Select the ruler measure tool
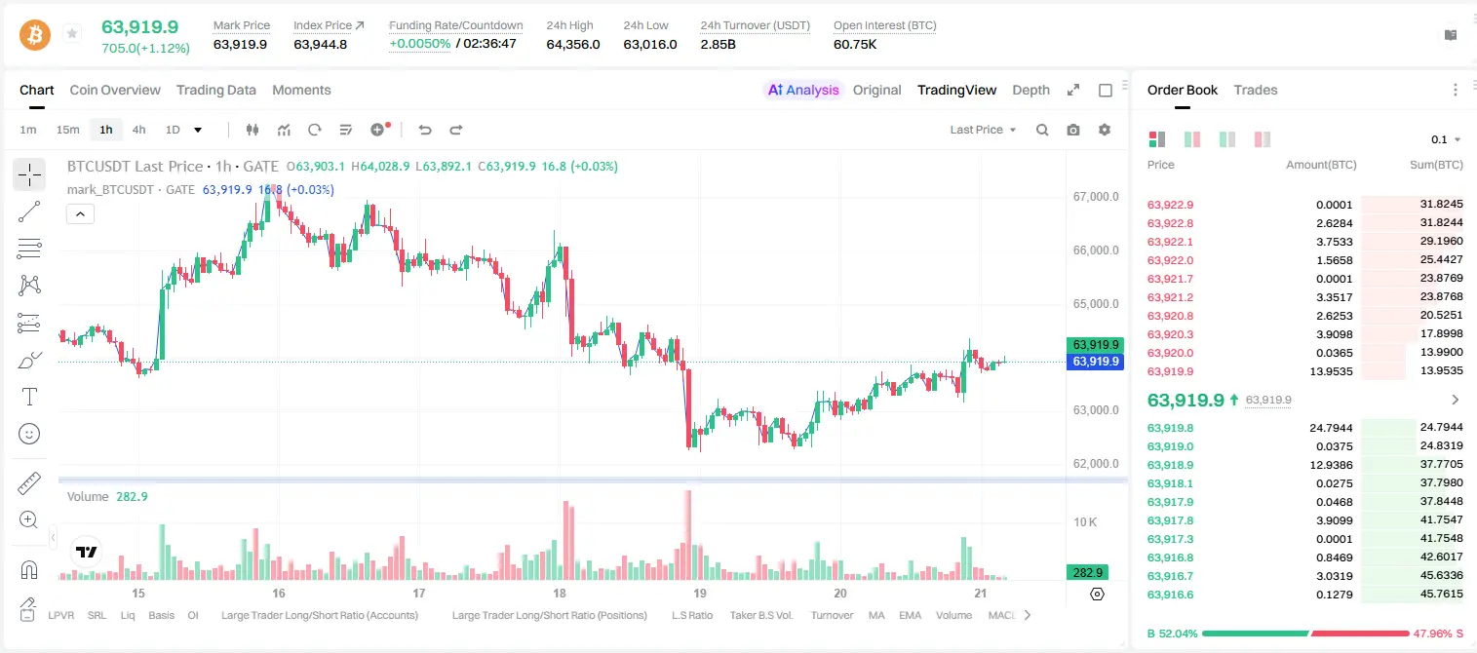This screenshot has height=653, width=1477. coord(29,482)
